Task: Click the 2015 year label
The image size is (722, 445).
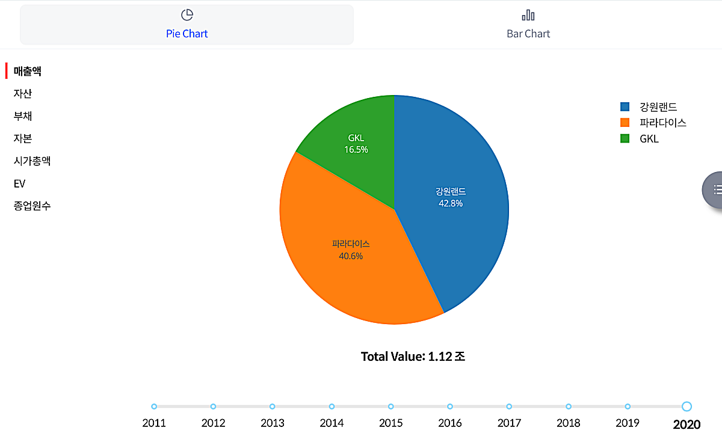Action: [391, 423]
